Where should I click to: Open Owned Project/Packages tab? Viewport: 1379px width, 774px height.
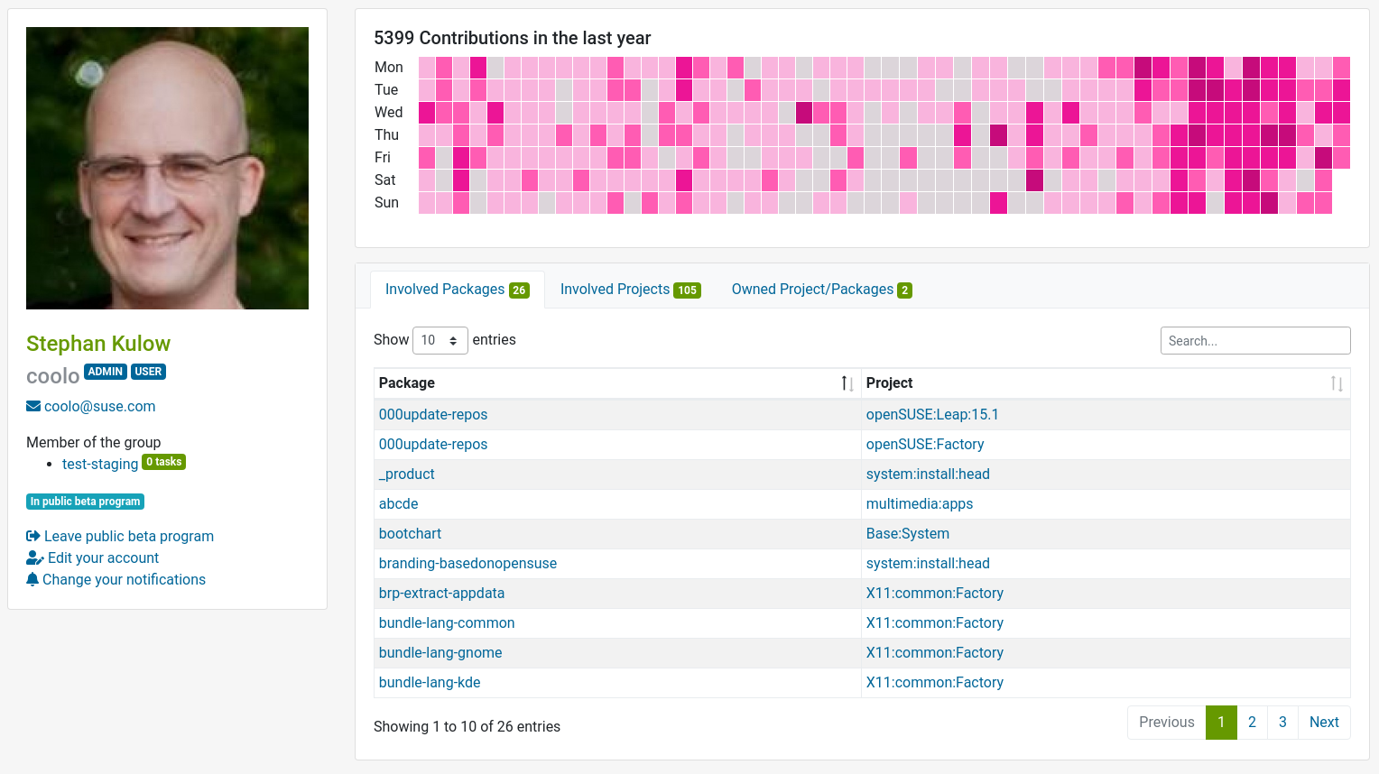click(x=820, y=290)
